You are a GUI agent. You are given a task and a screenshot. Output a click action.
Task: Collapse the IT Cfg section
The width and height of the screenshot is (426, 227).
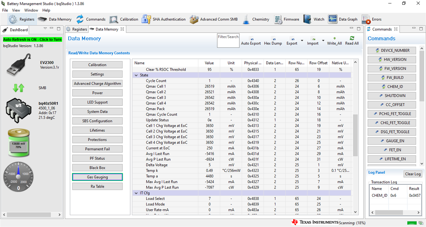click(x=136, y=193)
